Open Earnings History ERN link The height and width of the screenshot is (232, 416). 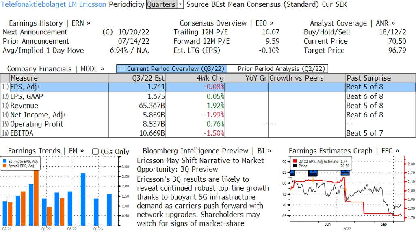click(x=50, y=23)
